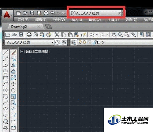The width and height of the screenshot is (153, 132).
Task: Open Workspace Settings gear button
Action: click(x=58, y=42)
